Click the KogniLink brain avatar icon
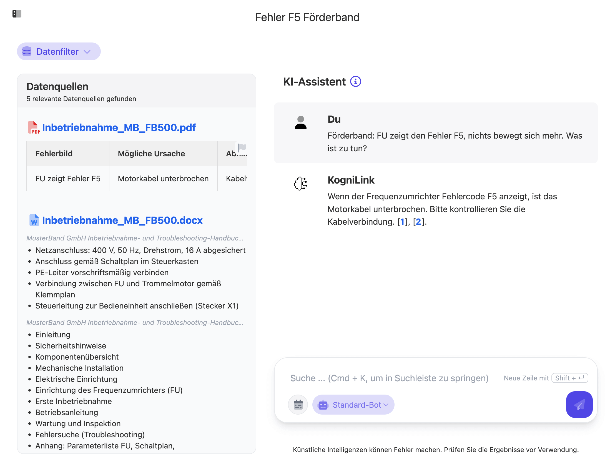The image size is (610, 469). tap(300, 184)
